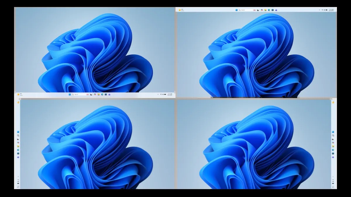Click the Start button on the left taskbar

pyautogui.click(x=18, y=132)
